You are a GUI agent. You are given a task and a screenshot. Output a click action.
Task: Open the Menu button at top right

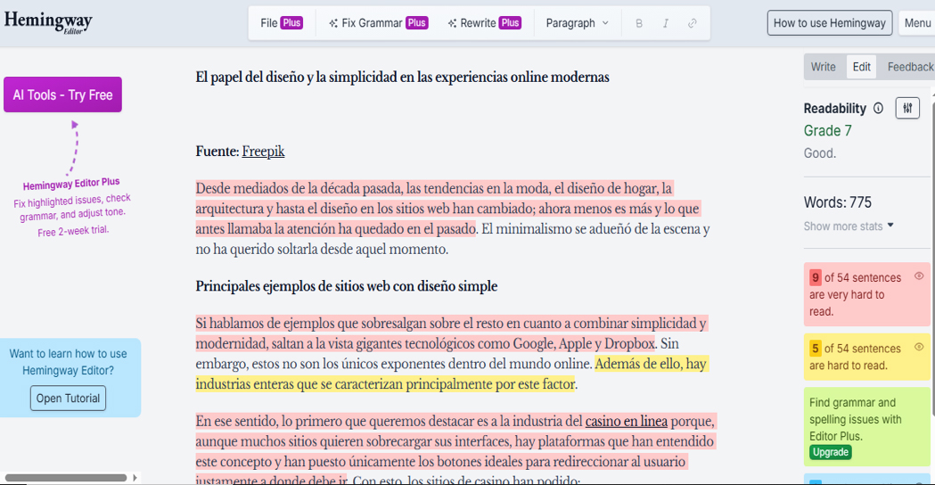[917, 23]
